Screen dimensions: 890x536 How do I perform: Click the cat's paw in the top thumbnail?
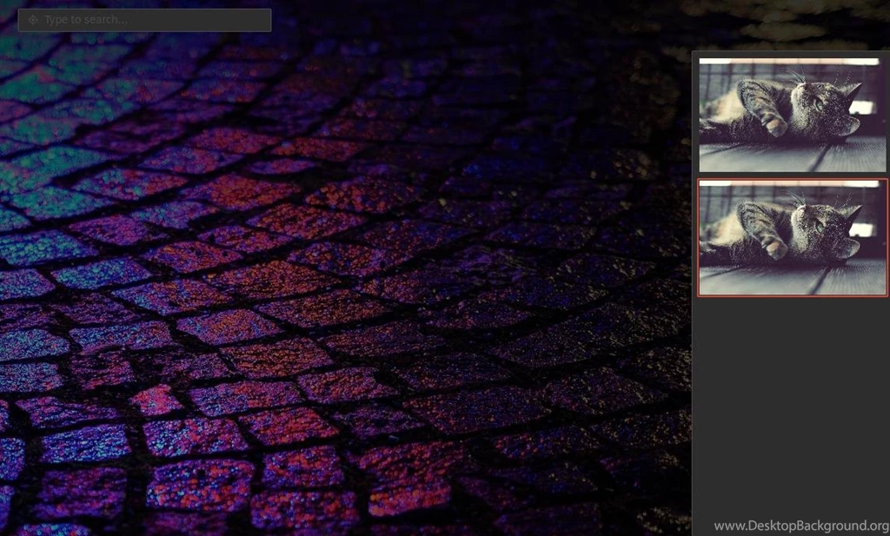(772, 126)
